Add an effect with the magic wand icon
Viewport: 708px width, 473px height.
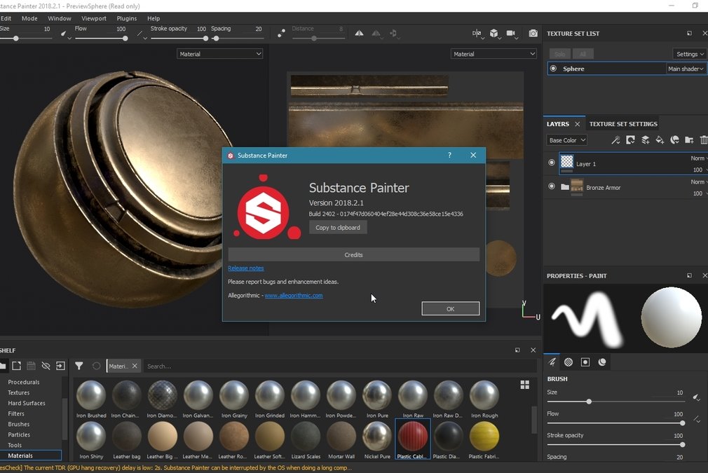tap(615, 140)
